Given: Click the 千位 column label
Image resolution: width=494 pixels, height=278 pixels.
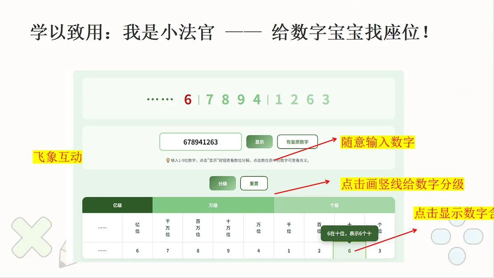Looking at the screenshot, I should coord(289,228).
